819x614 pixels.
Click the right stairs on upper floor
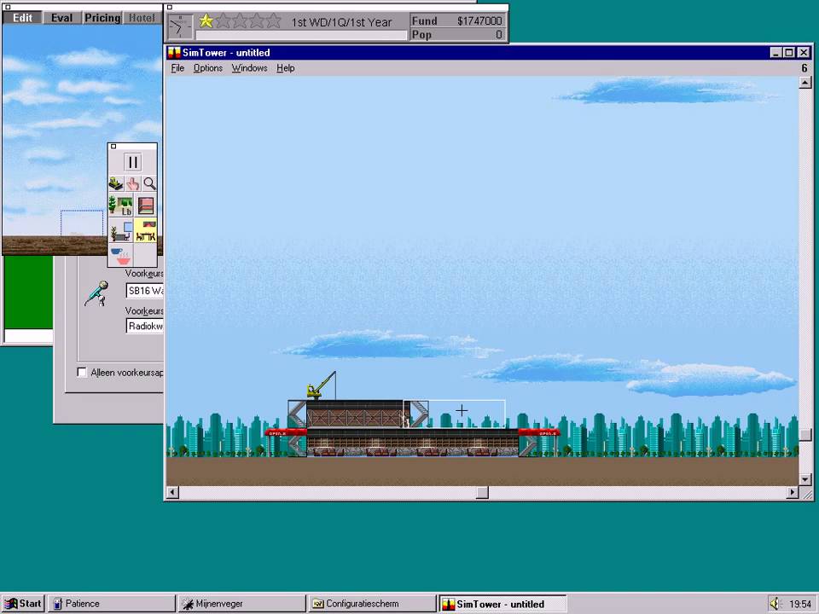(420, 414)
